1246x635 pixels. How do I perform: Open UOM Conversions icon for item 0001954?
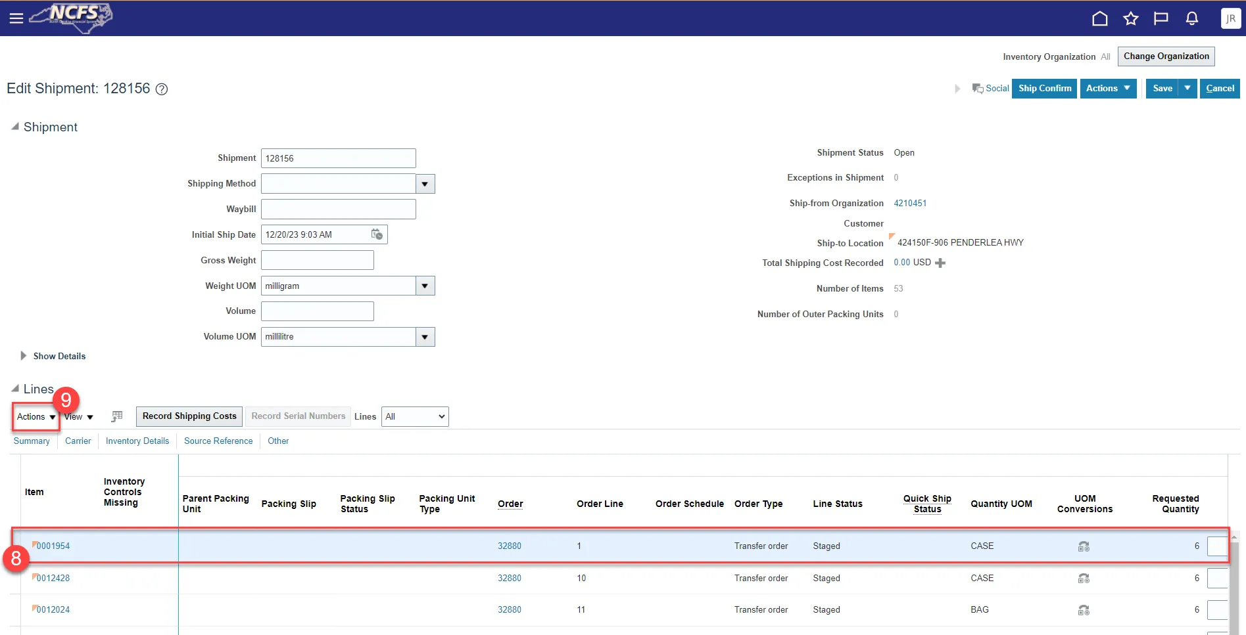pos(1084,546)
